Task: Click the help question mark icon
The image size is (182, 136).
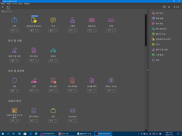Action: pos(164,7)
